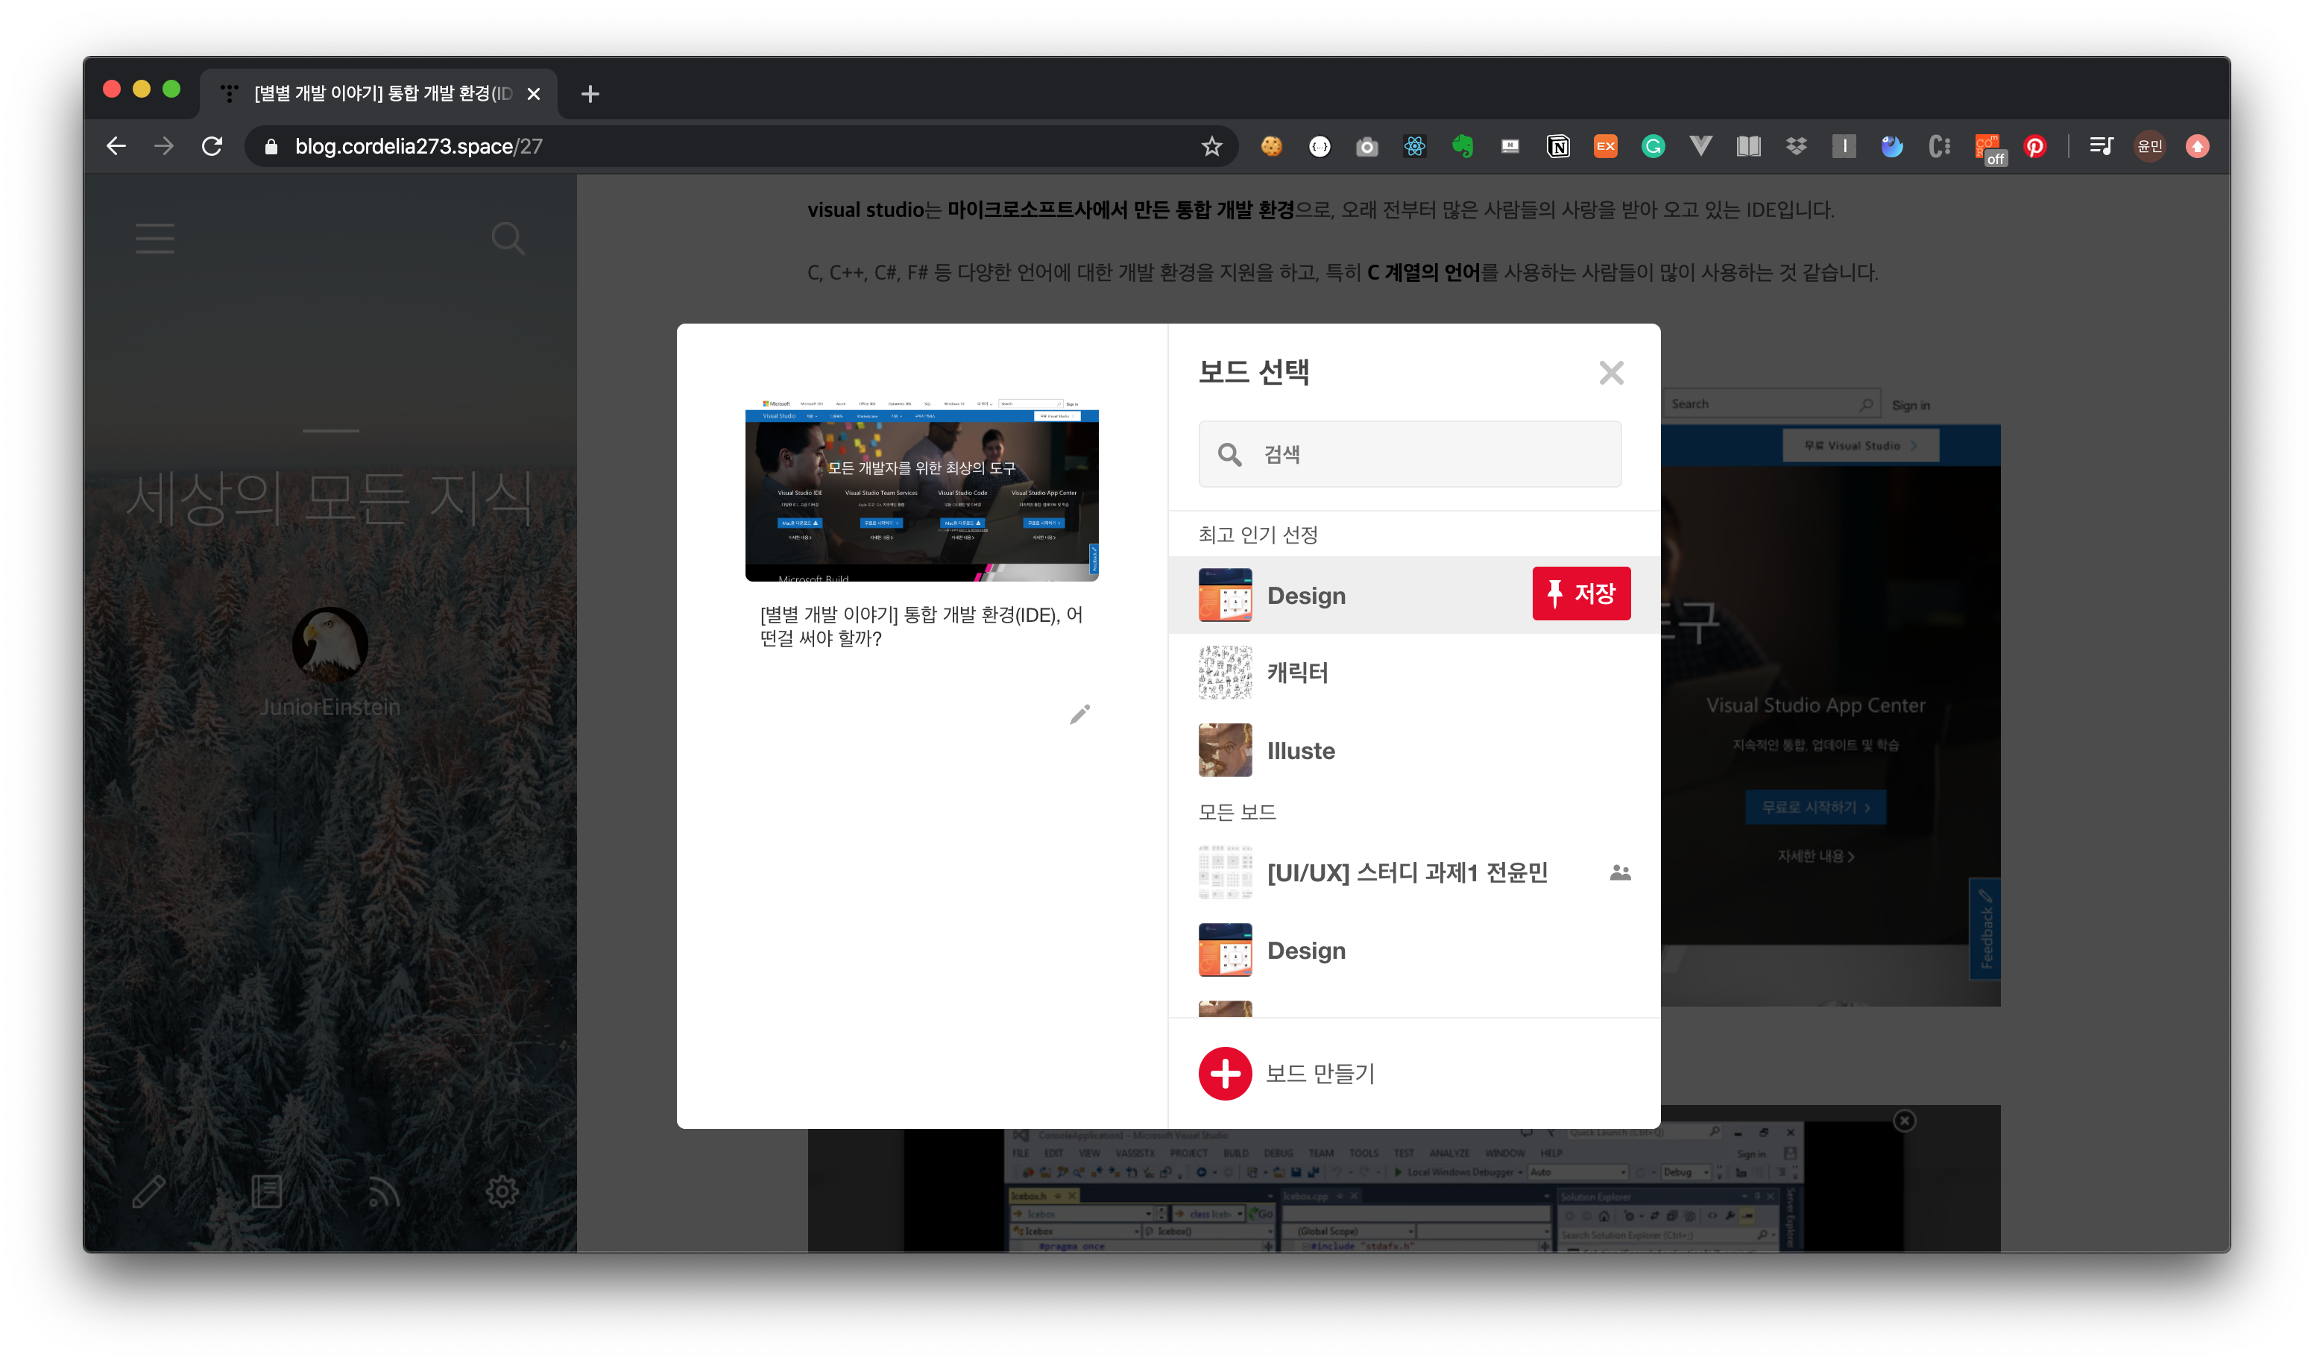This screenshot has width=2314, height=1363.
Task: Click the red plus create board icon
Action: click(1225, 1073)
